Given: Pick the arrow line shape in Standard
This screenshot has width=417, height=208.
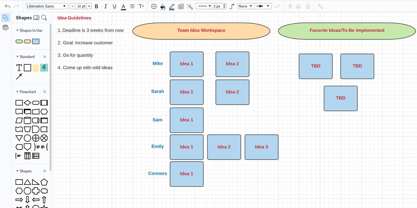Looking at the screenshot, I should 19,76.
